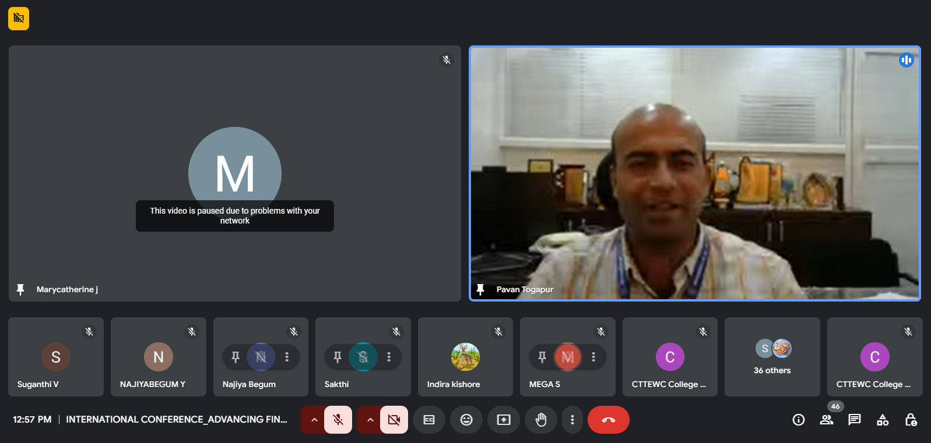931x443 pixels.
Task: Select Pavan Togapur video tile
Action: coord(695,173)
